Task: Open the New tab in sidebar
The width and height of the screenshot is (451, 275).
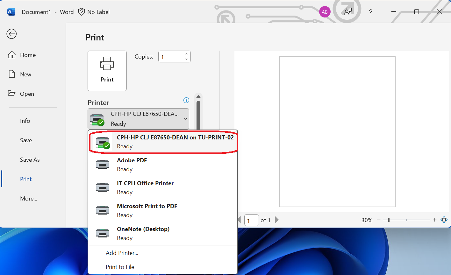Action: tap(25, 74)
